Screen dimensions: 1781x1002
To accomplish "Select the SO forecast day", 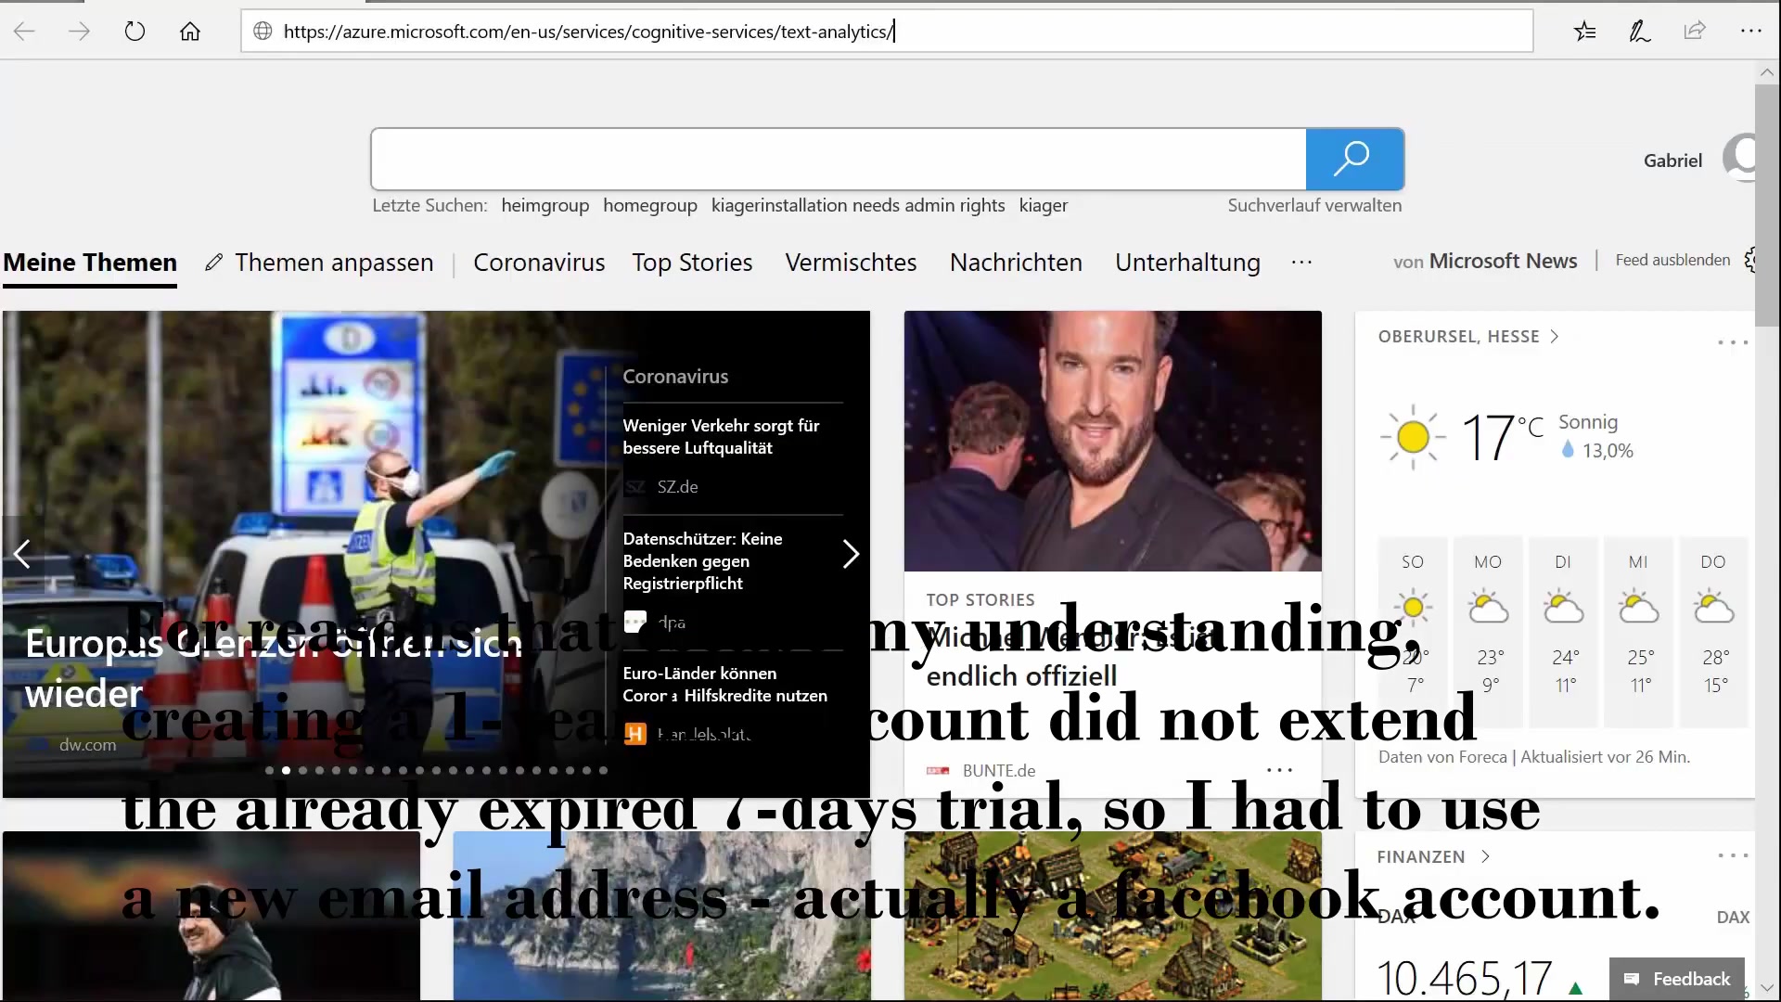I will pos(1413,630).
